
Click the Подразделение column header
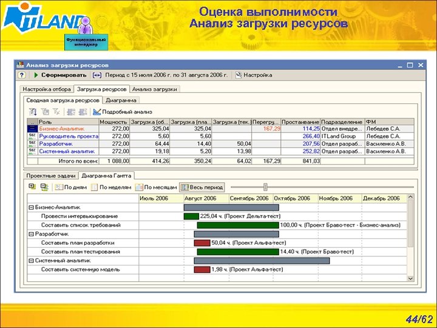click(342, 122)
